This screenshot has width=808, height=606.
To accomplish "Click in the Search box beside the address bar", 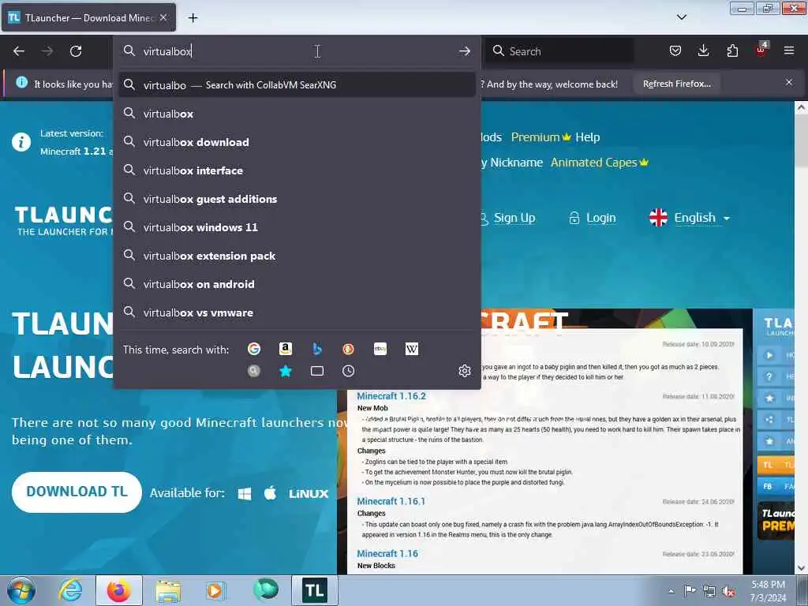I will 560,51.
